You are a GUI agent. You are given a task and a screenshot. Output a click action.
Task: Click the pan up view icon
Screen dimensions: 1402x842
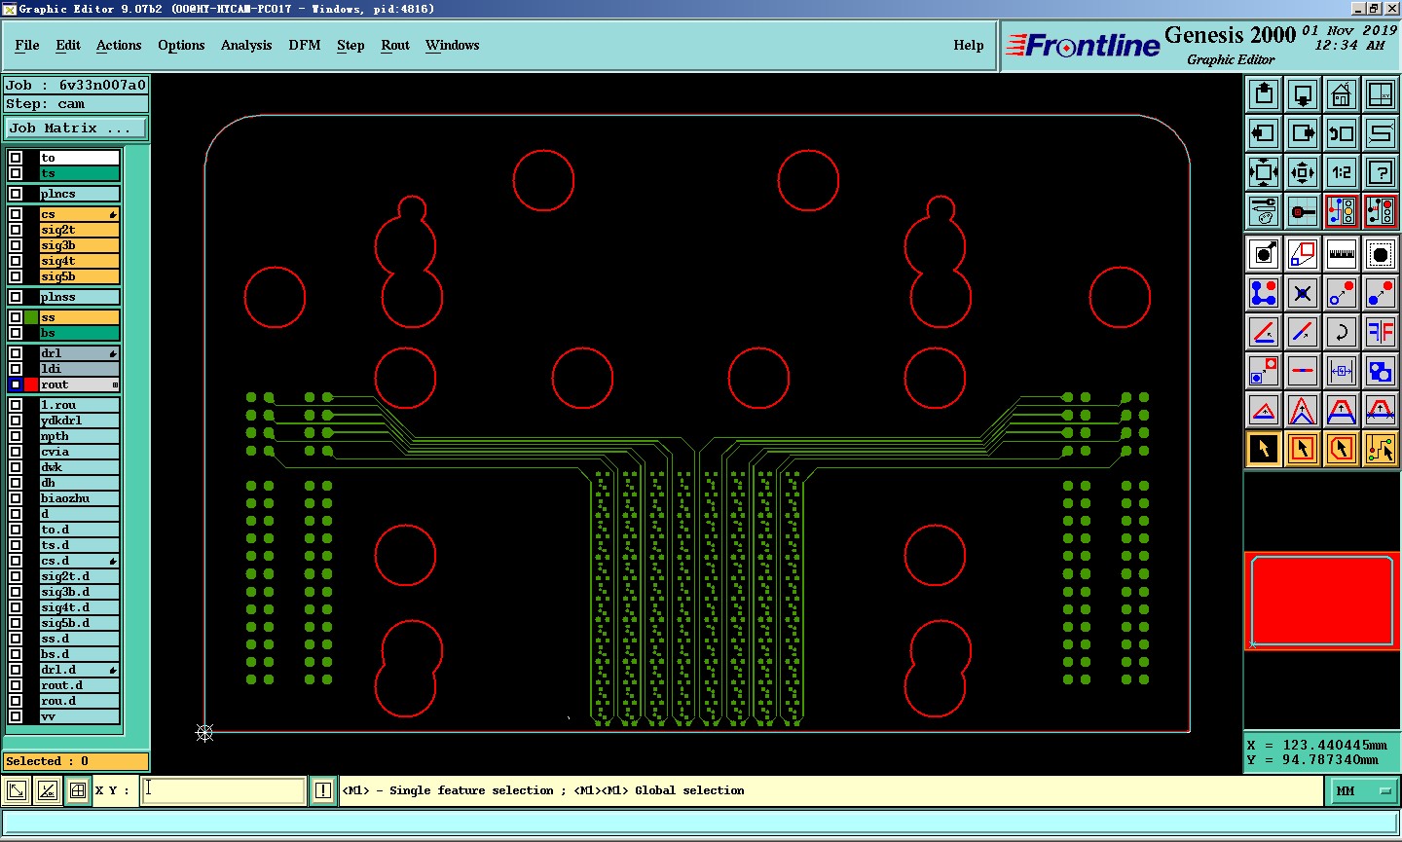tap(1264, 94)
